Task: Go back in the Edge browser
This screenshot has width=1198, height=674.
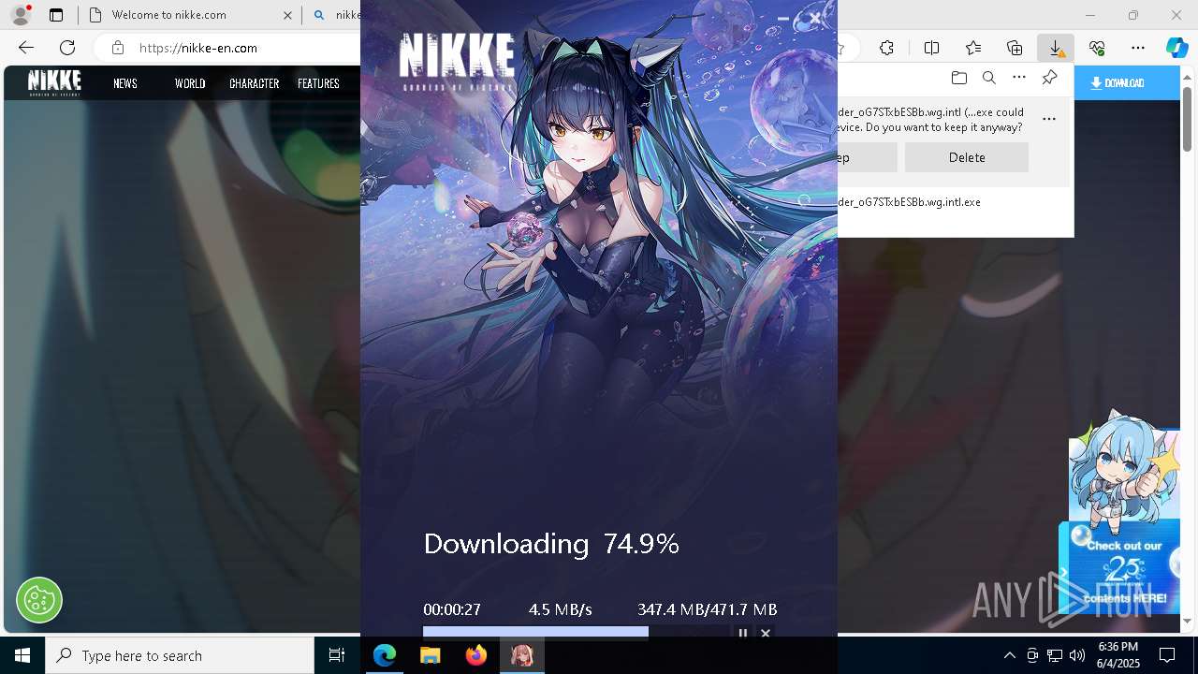Action: point(26,48)
